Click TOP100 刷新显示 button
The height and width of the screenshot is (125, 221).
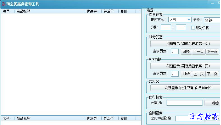pyautogui.click(x=186, y=88)
